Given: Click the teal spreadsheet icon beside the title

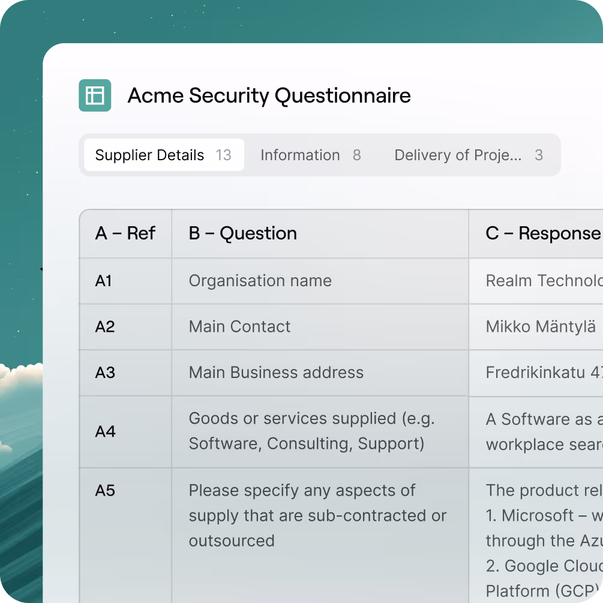Looking at the screenshot, I should click(x=95, y=95).
